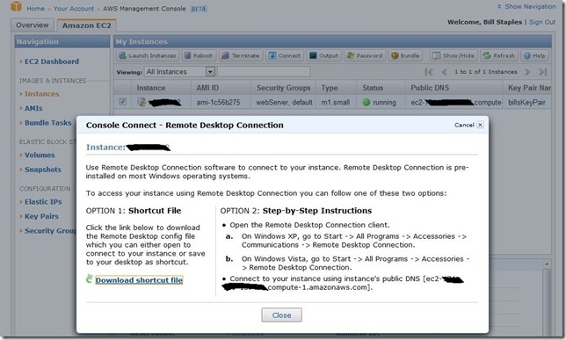Click the Status column header
Viewport: 566px width, 340px height.
point(381,88)
